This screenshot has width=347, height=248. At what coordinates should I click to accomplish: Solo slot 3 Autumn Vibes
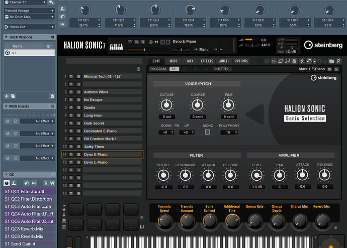pyautogui.click(x=78, y=92)
